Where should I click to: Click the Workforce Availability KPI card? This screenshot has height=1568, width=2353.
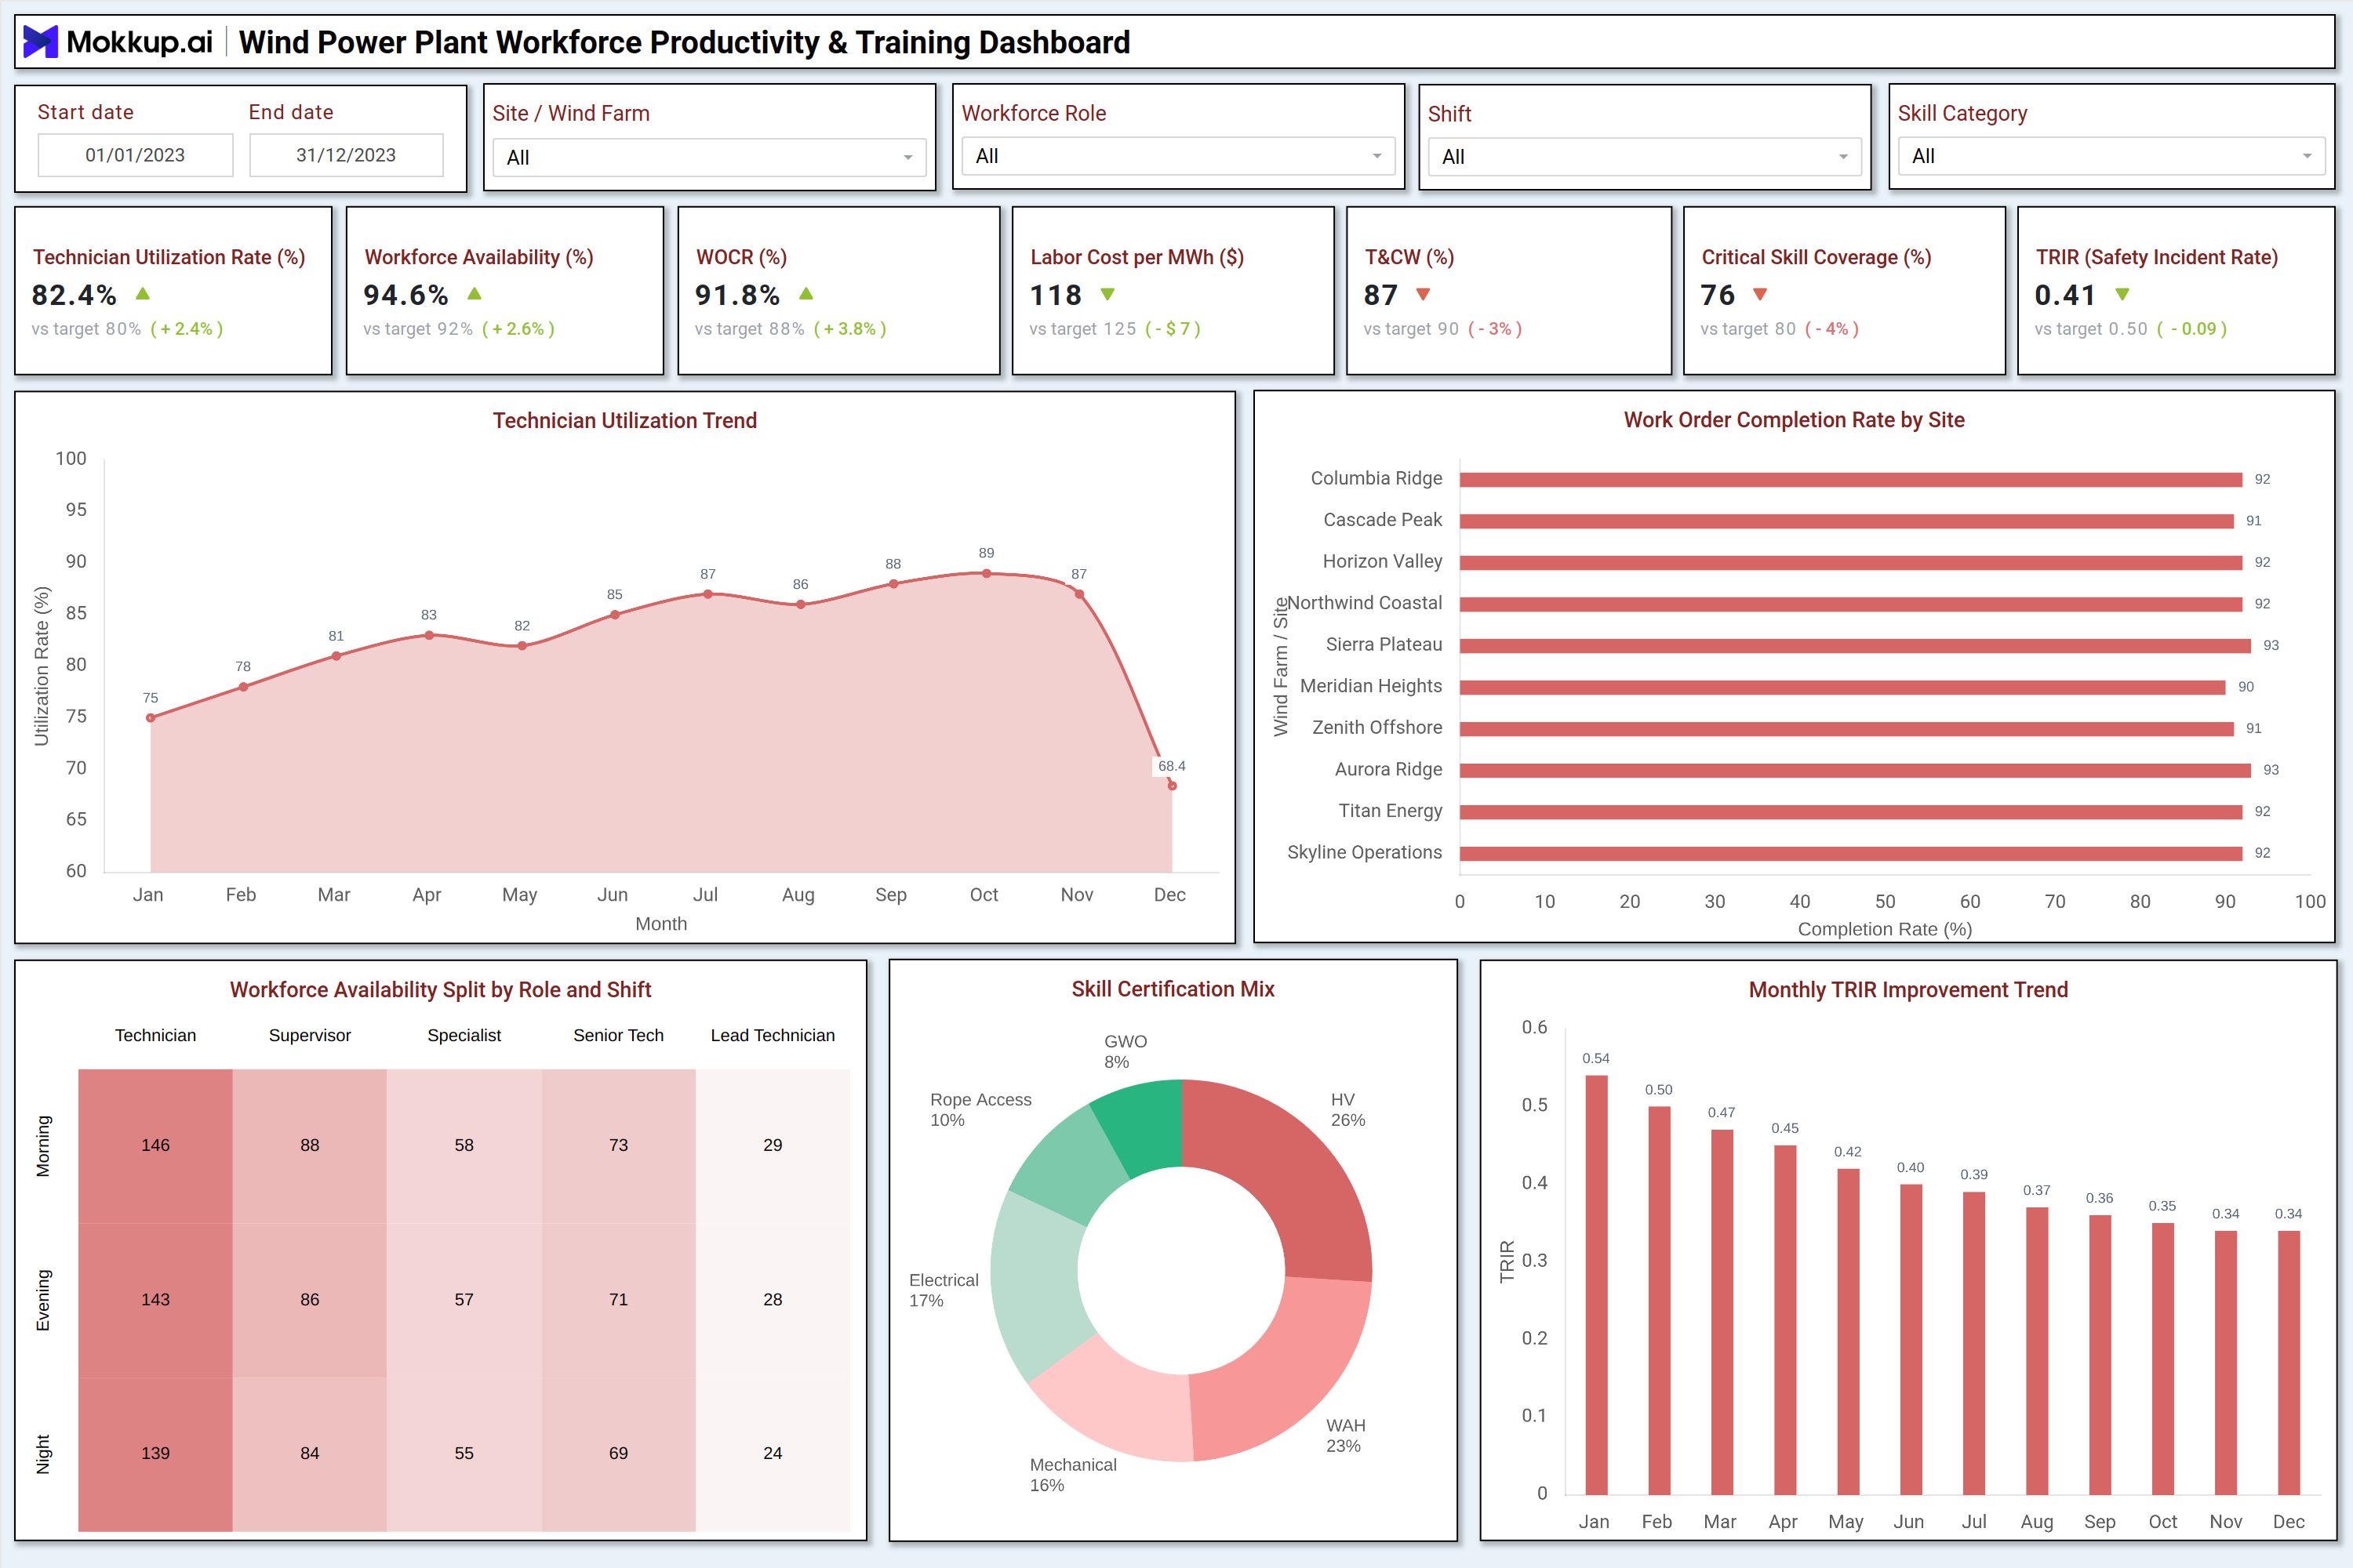(505, 291)
